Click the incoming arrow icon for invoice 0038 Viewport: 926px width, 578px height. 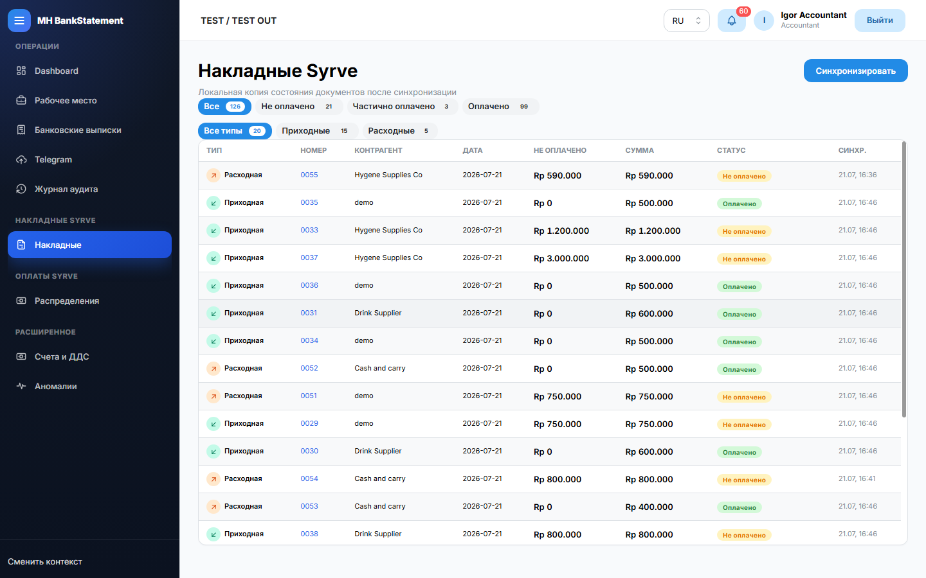pos(213,534)
